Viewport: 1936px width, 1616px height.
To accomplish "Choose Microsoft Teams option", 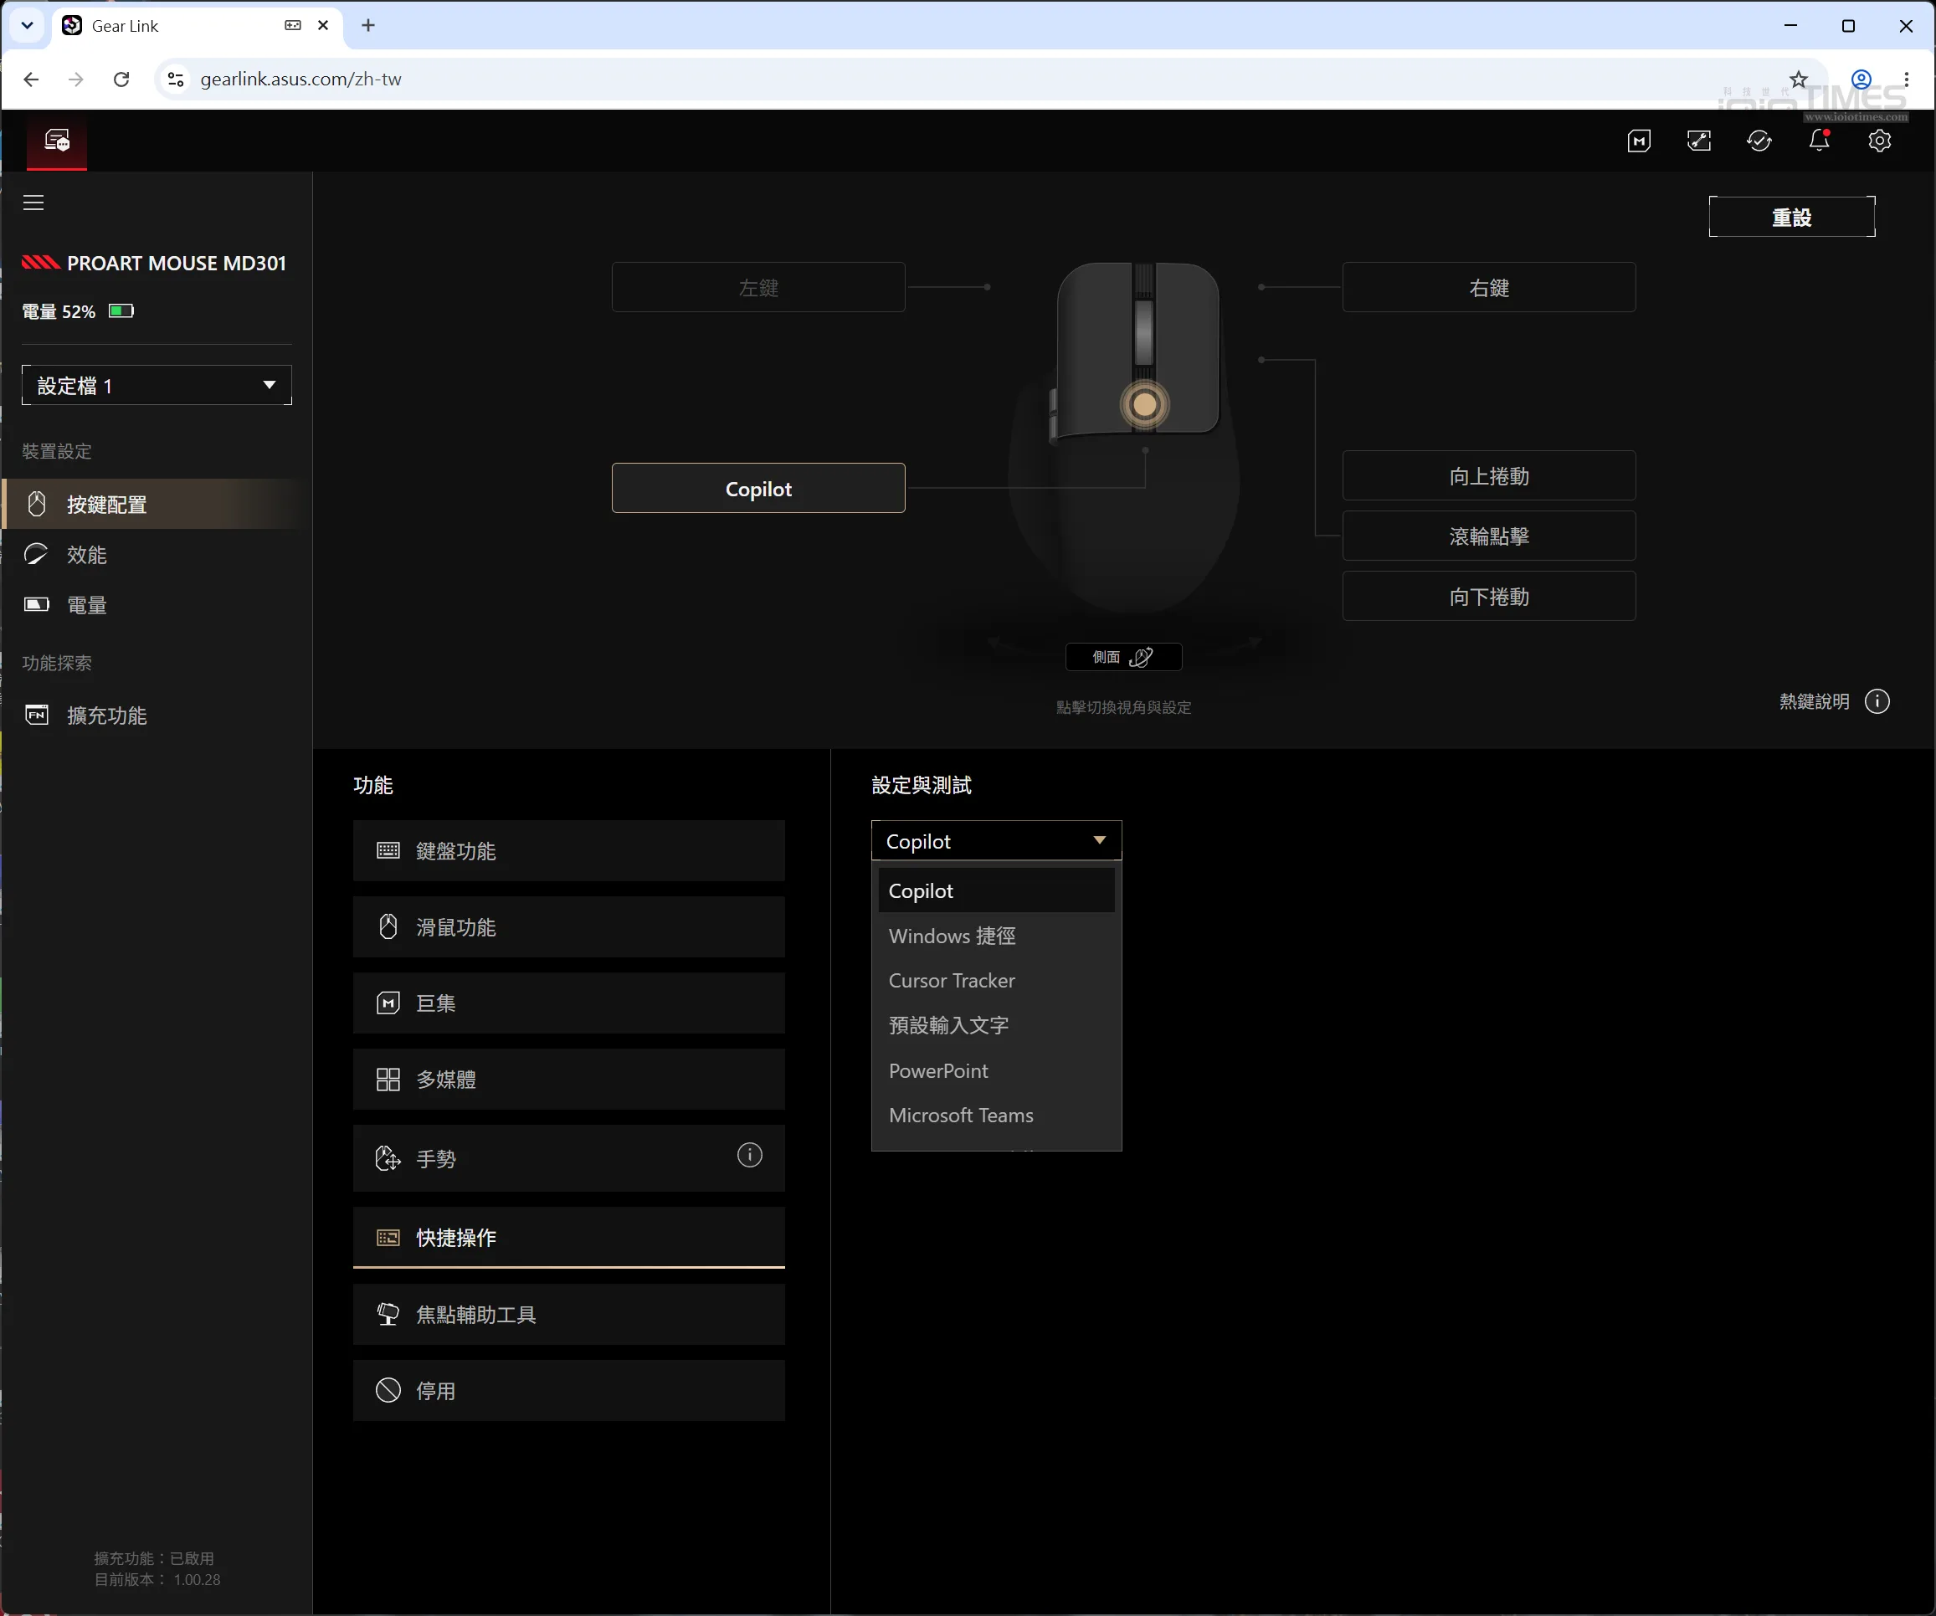I will (996, 1116).
